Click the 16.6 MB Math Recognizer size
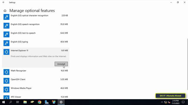Viewport: 188px width, 105px height. pos(64,71)
